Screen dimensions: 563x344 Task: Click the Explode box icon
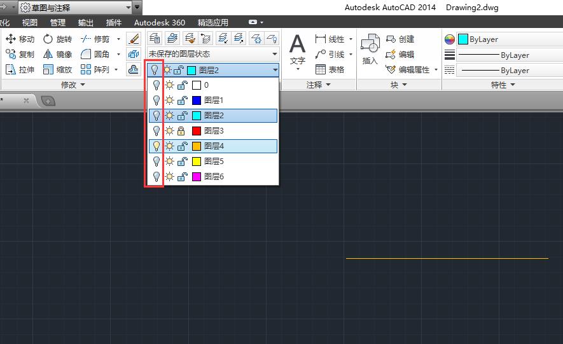tap(134, 54)
